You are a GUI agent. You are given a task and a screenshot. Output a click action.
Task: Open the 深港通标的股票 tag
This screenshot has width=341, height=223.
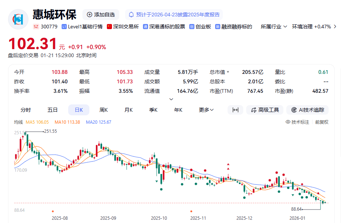tap(164, 27)
